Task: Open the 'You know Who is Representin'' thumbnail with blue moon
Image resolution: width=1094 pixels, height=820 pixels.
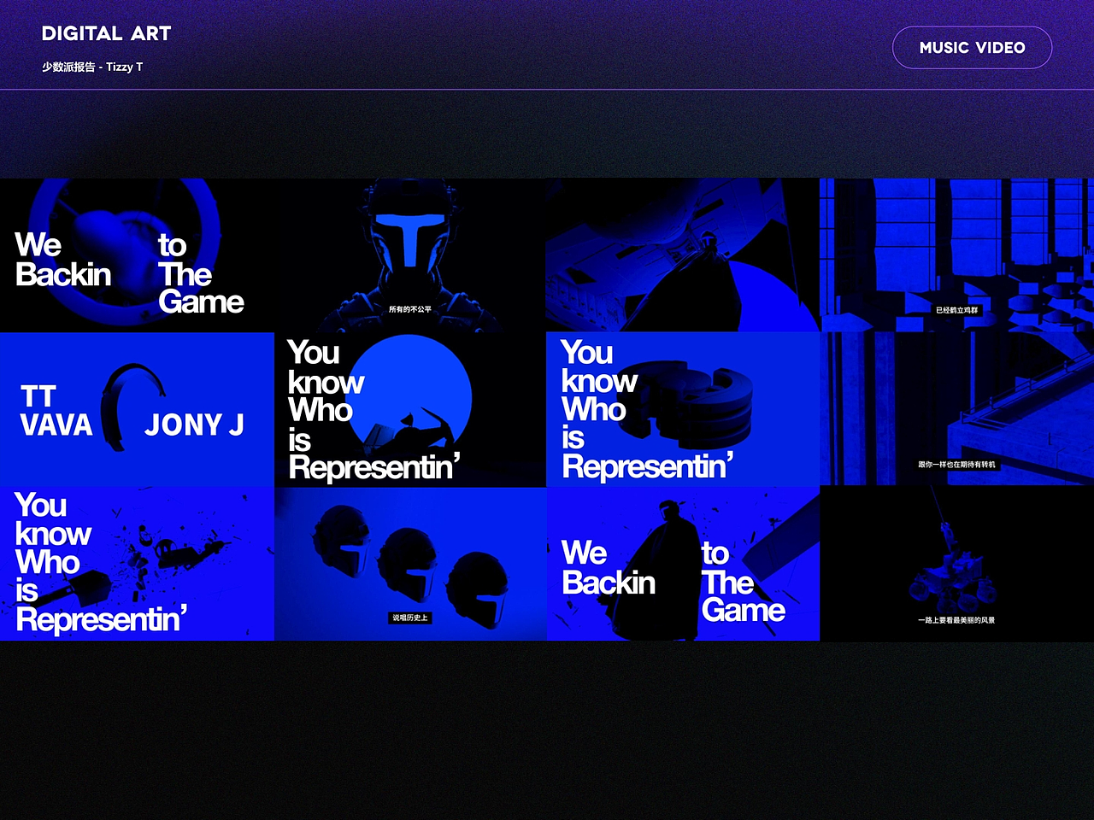Action: pyautogui.click(x=410, y=409)
